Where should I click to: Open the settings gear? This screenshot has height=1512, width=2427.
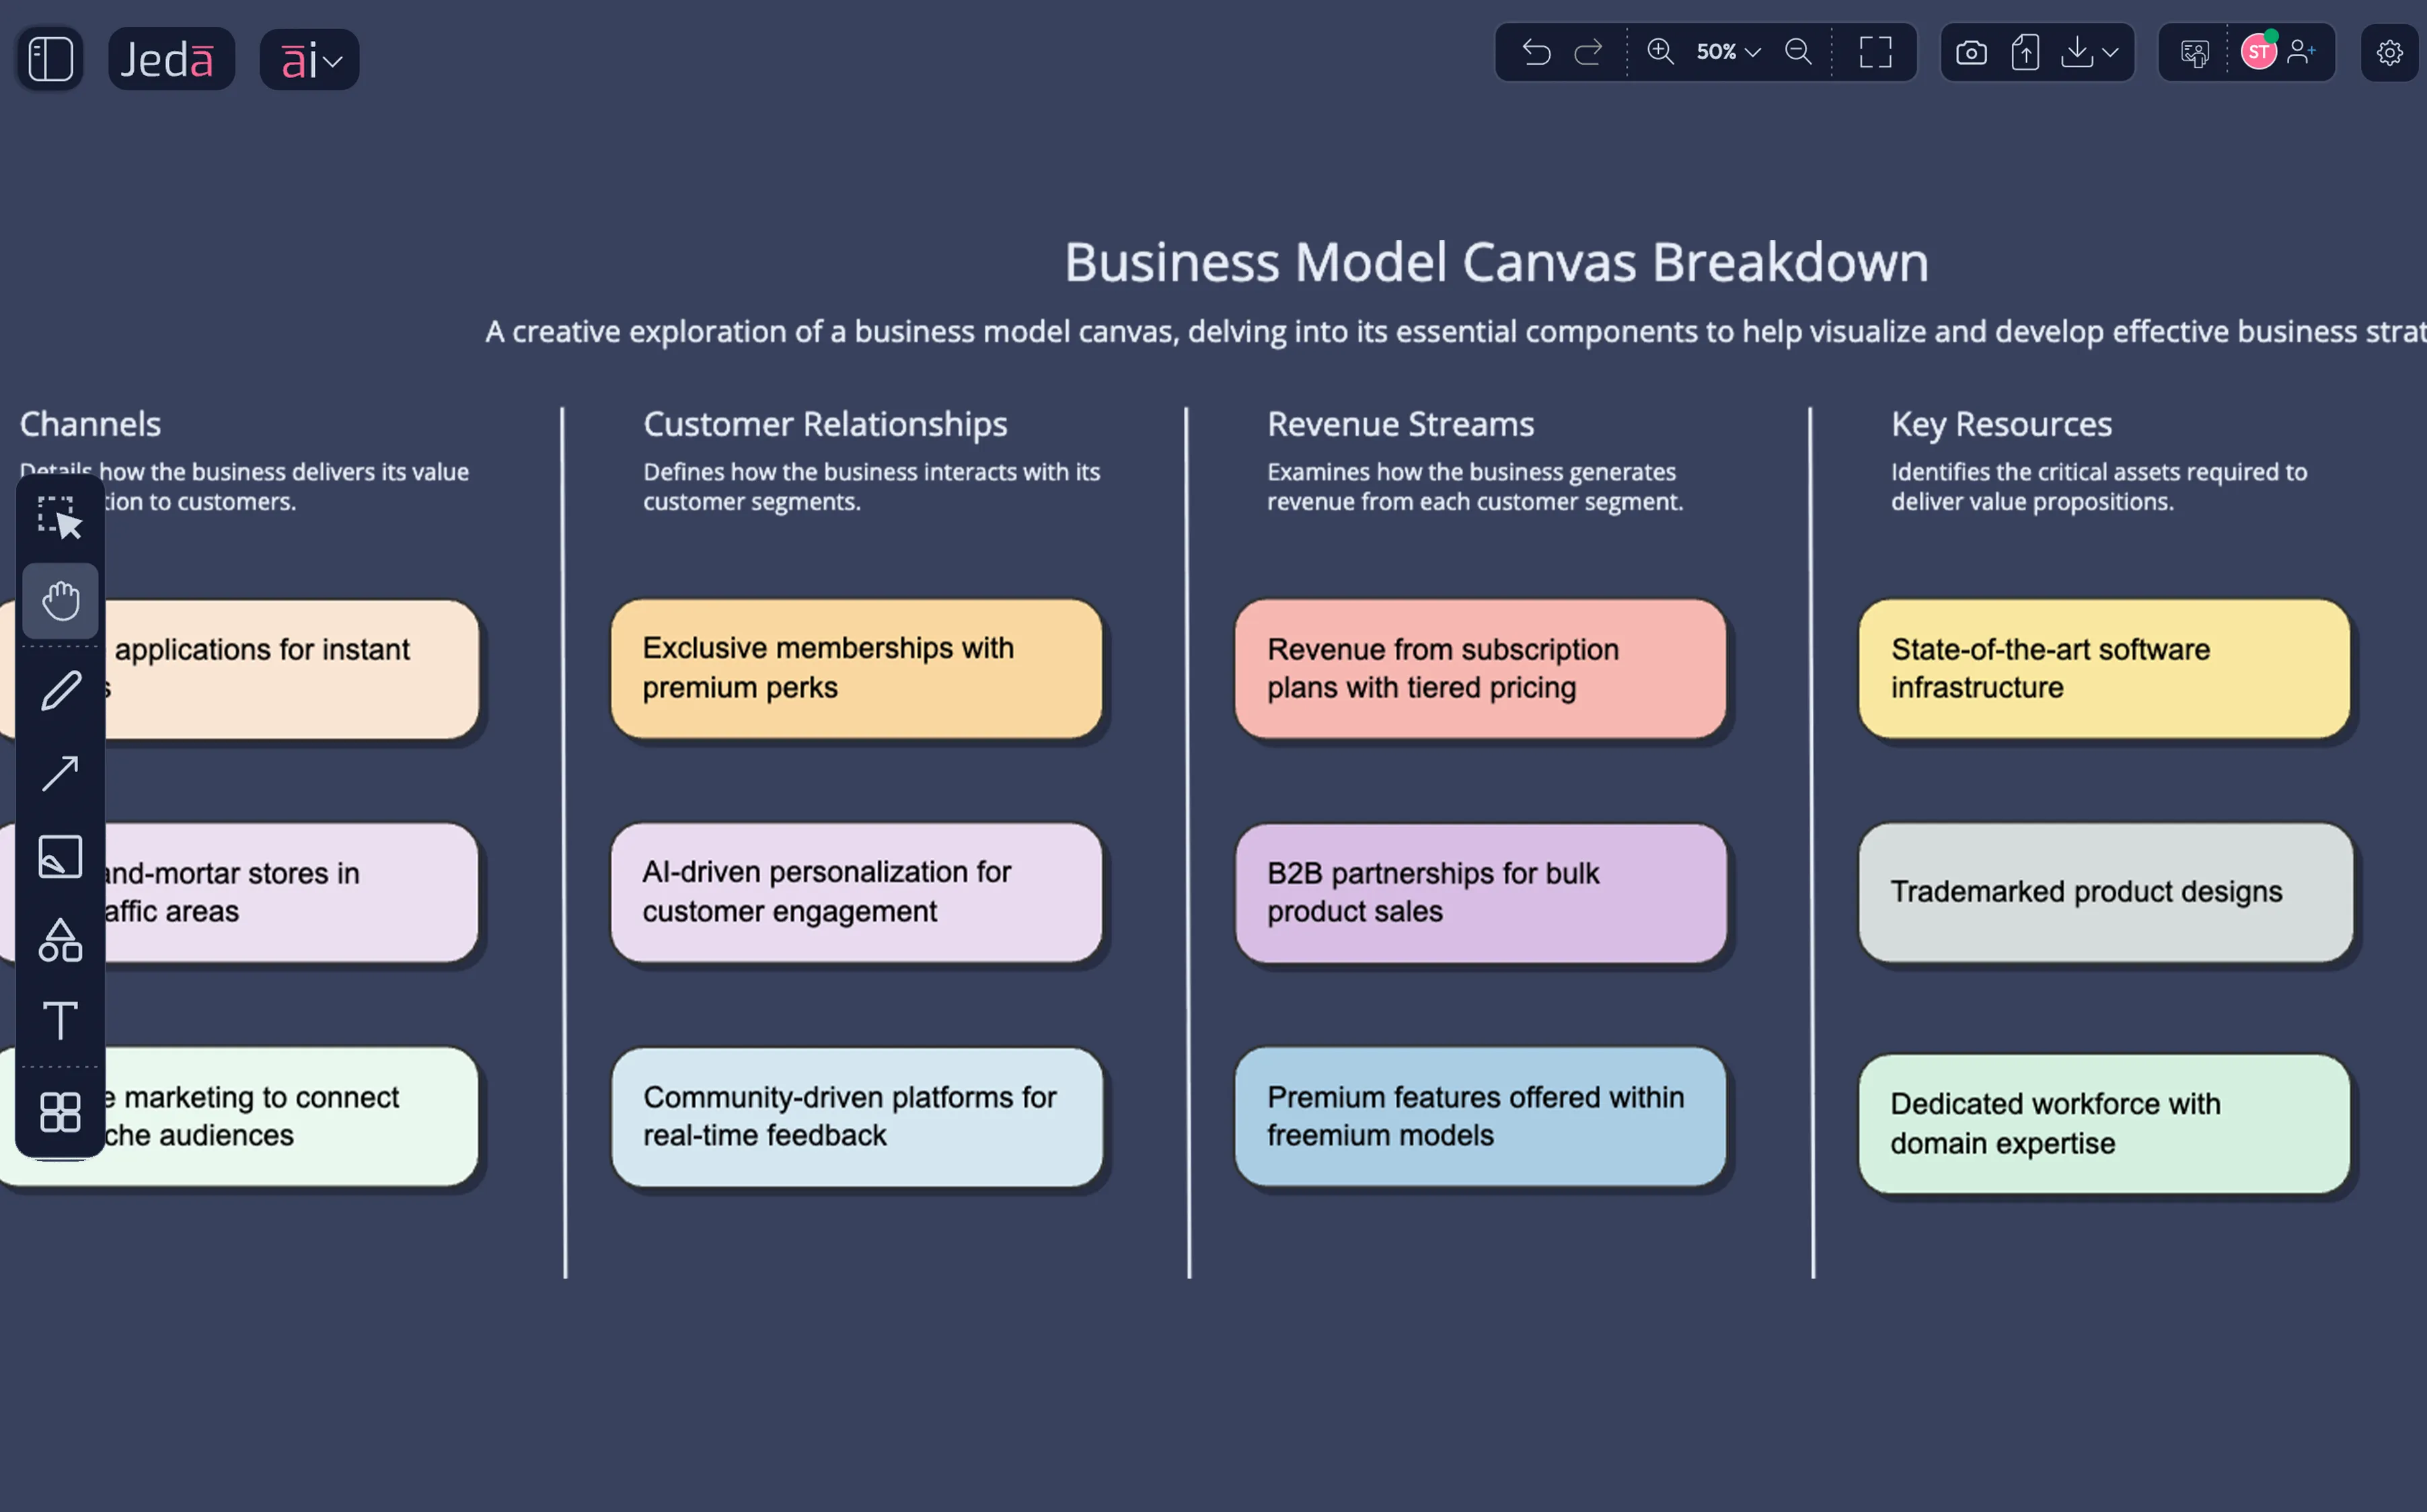pyautogui.click(x=2390, y=53)
